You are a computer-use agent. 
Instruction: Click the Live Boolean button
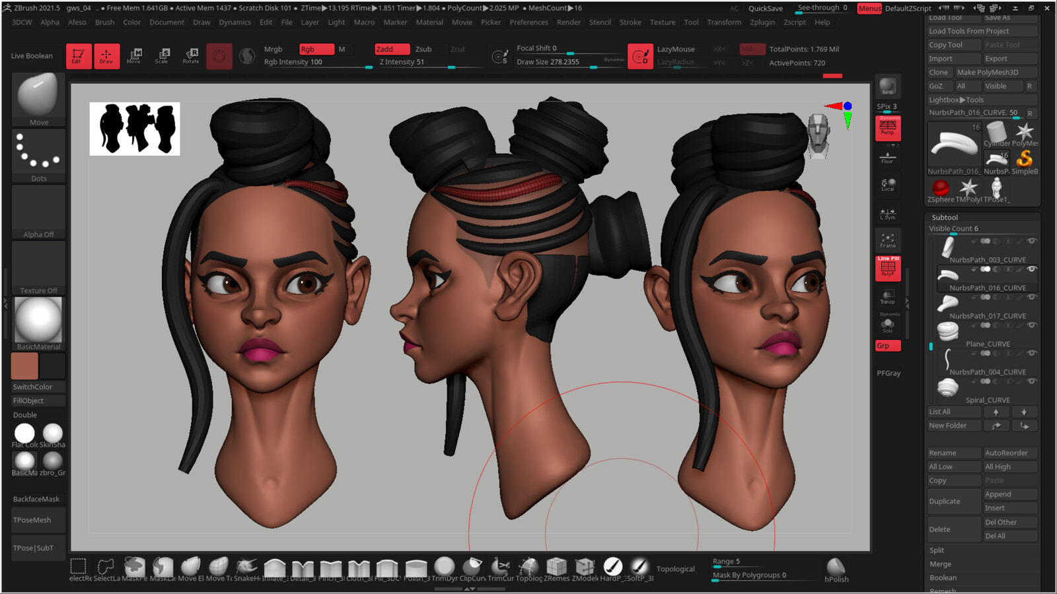[32, 56]
